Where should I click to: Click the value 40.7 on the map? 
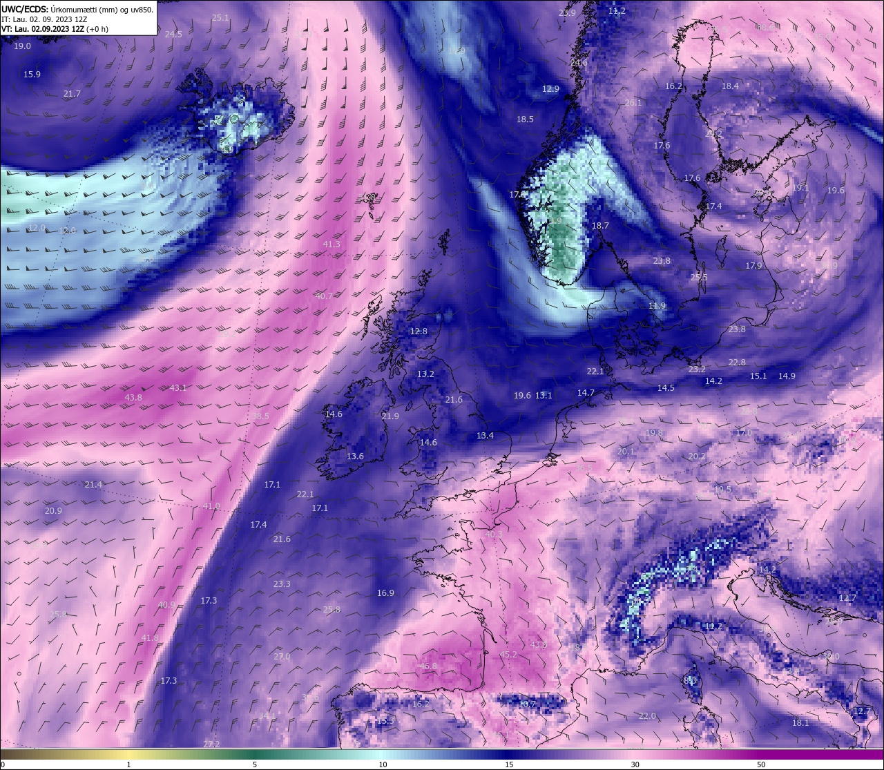(324, 296)
